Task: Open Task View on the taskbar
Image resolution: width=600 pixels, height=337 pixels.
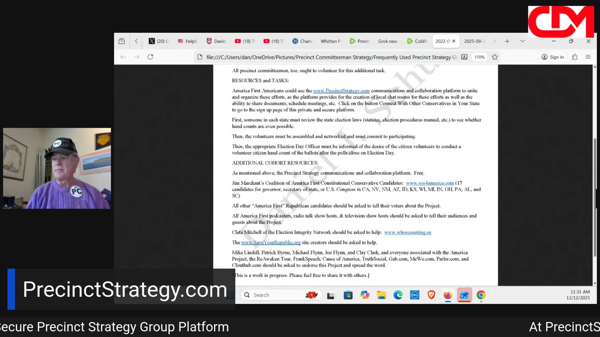Action: (x=330, y=295)
